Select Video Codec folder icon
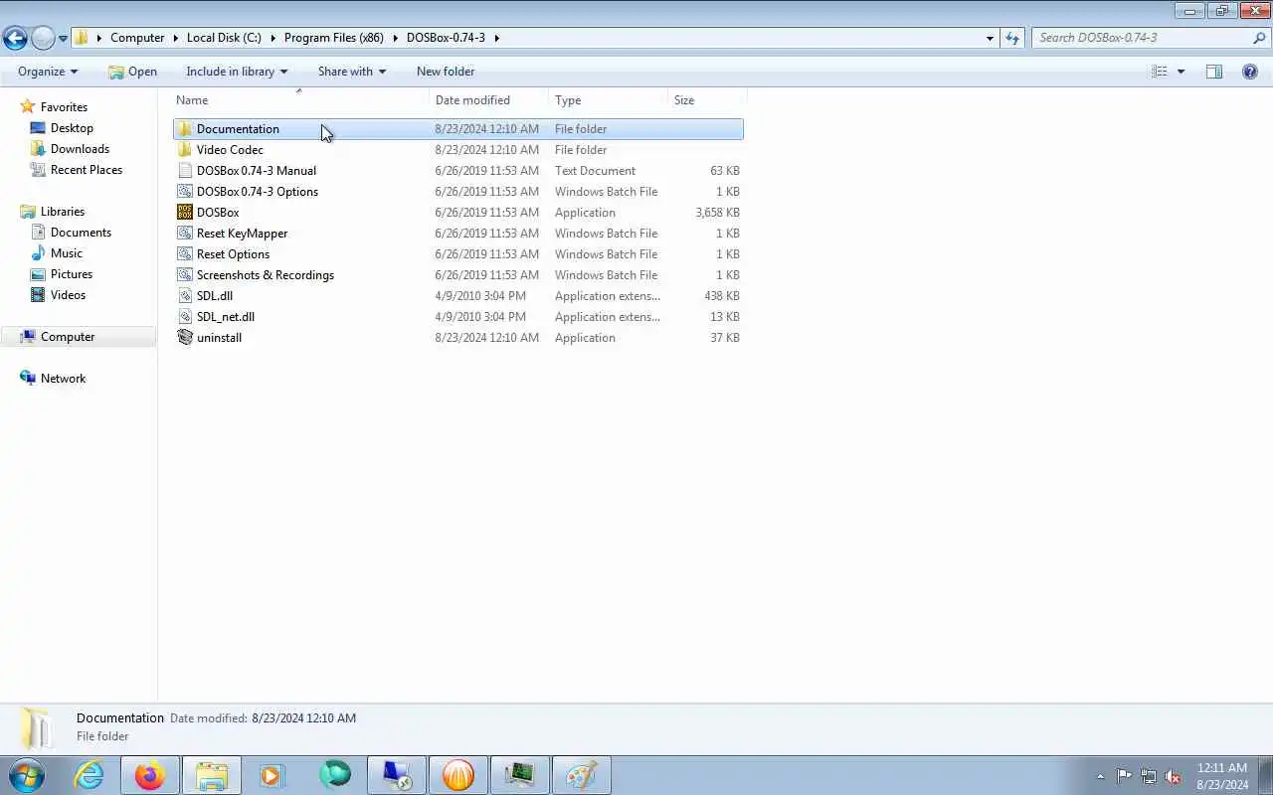Image resolution: width=1273 pixels, height=795 pixels. click(x=185, y=150)
